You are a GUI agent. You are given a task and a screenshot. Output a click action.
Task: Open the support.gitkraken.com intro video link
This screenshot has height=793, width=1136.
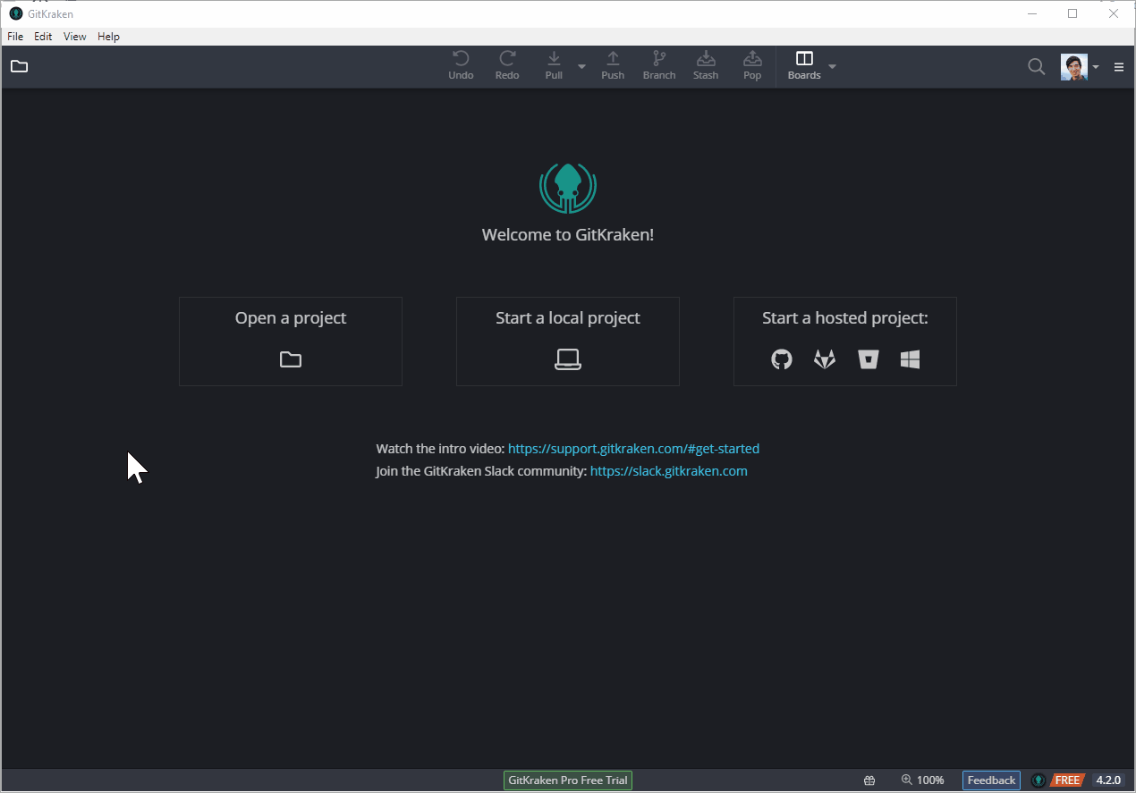[x=633, y=449]
